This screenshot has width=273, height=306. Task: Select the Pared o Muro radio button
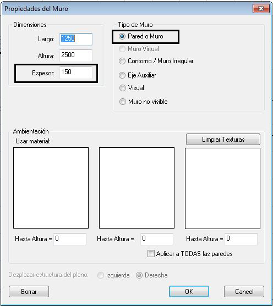[x=122, y=36]
